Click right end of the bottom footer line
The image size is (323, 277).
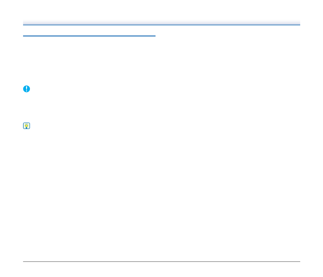[299, 262]
